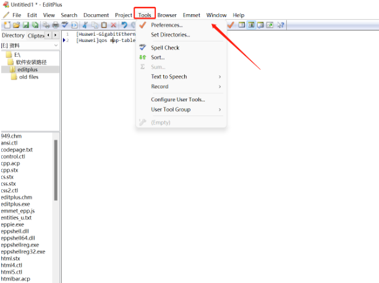Click the left tab scroll arrow
This screenshot has width=379, height=283.
49,35
